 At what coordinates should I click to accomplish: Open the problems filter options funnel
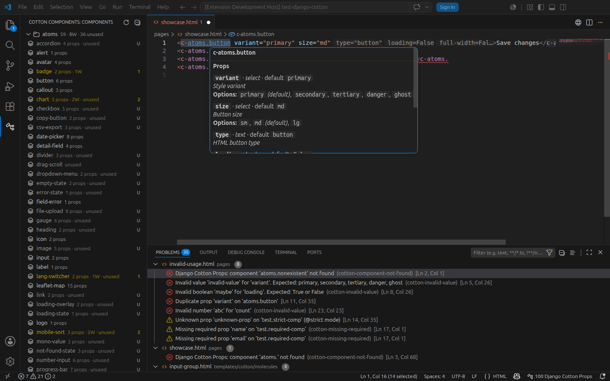(549, 253)
